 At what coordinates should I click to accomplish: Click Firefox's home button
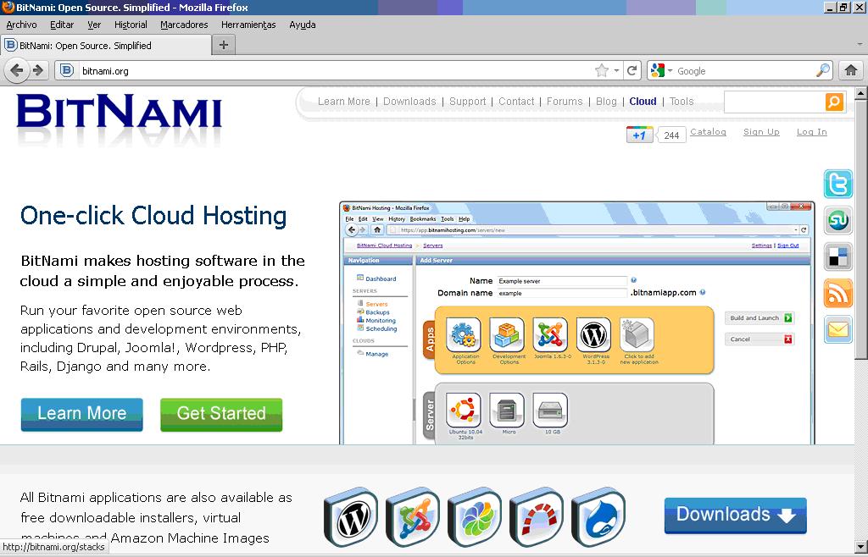pyautogui.click(x=850, y=70)
